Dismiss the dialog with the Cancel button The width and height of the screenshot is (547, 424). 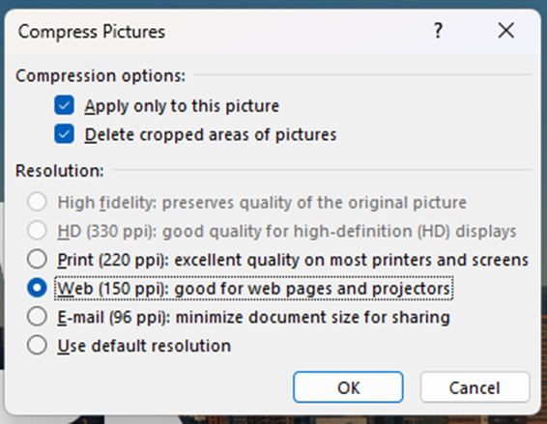[x=475, y=387]
